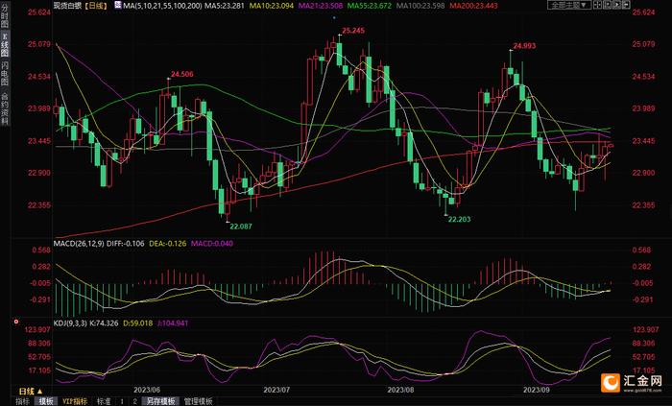
Task: Select the K线图 side tab
Action: (5, 44)
